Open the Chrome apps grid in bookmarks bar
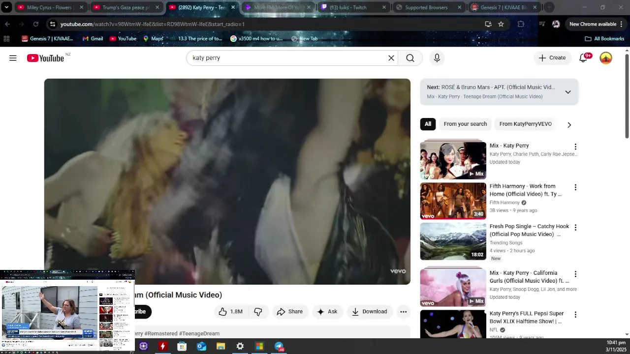This screenshot has width=630, height=354. (x=6, y=39)
